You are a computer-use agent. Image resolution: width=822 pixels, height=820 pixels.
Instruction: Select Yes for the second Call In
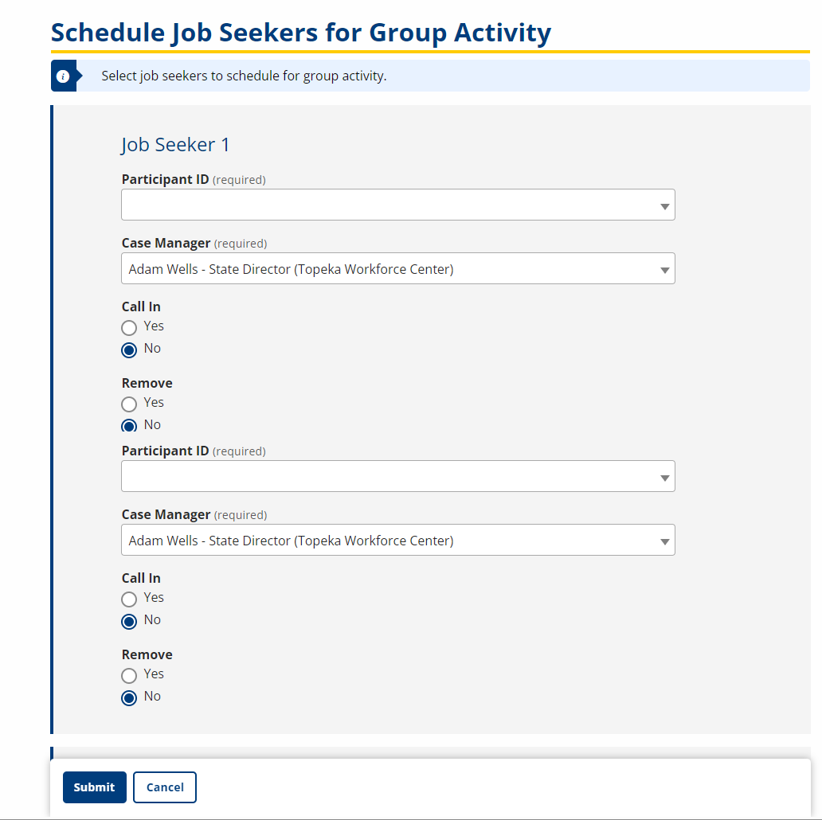click(x=129, y=599)
